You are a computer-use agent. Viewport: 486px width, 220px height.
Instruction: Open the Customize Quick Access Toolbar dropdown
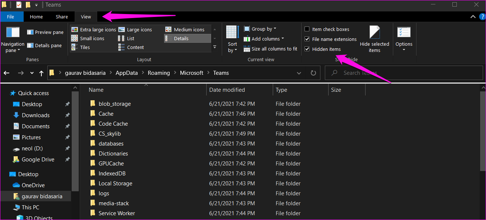coord(36,5)
